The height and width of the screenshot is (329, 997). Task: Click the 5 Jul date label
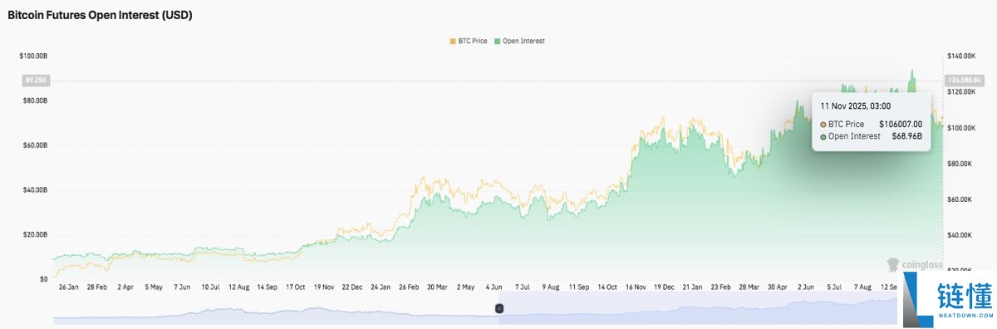click(x=835, y=287)
